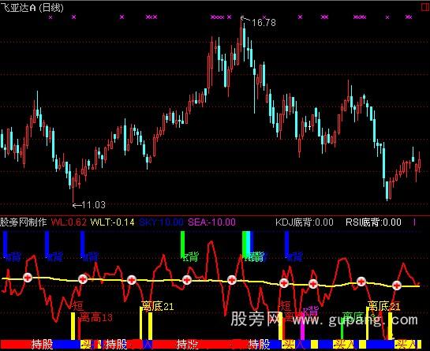
Task: Click the rightmost 持股 label on bottom bar
Action: tap(259, 344)
